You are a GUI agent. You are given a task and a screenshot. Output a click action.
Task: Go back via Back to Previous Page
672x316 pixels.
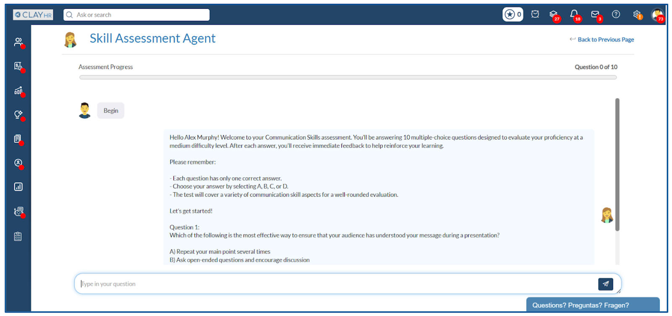tap(602, 39)
